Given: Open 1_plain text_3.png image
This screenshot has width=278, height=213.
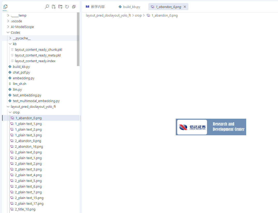Looking at the screenshot, I should coord(41,135).
